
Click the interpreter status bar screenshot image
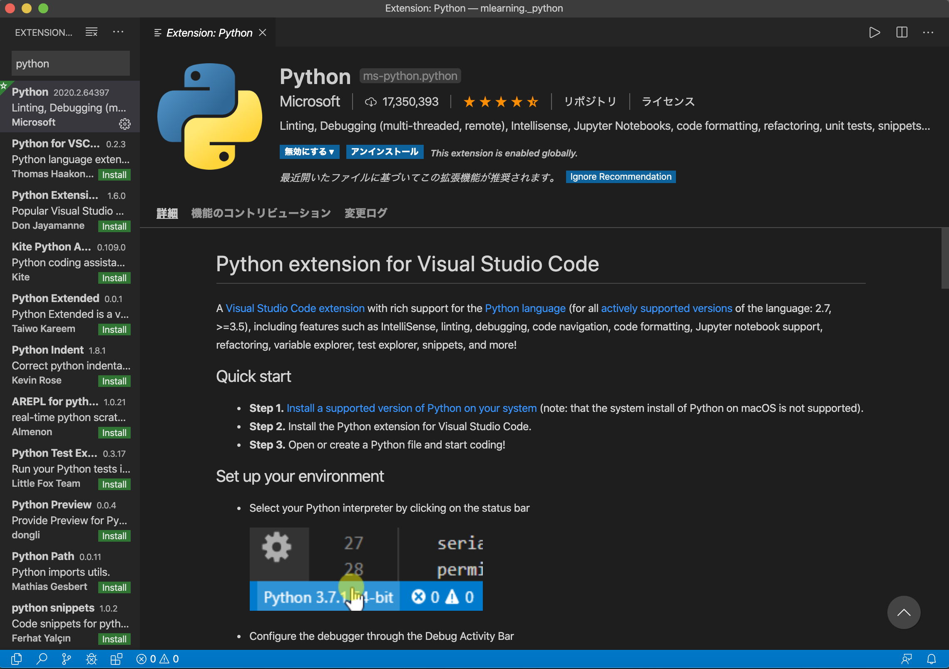click(x=366, y=569)
